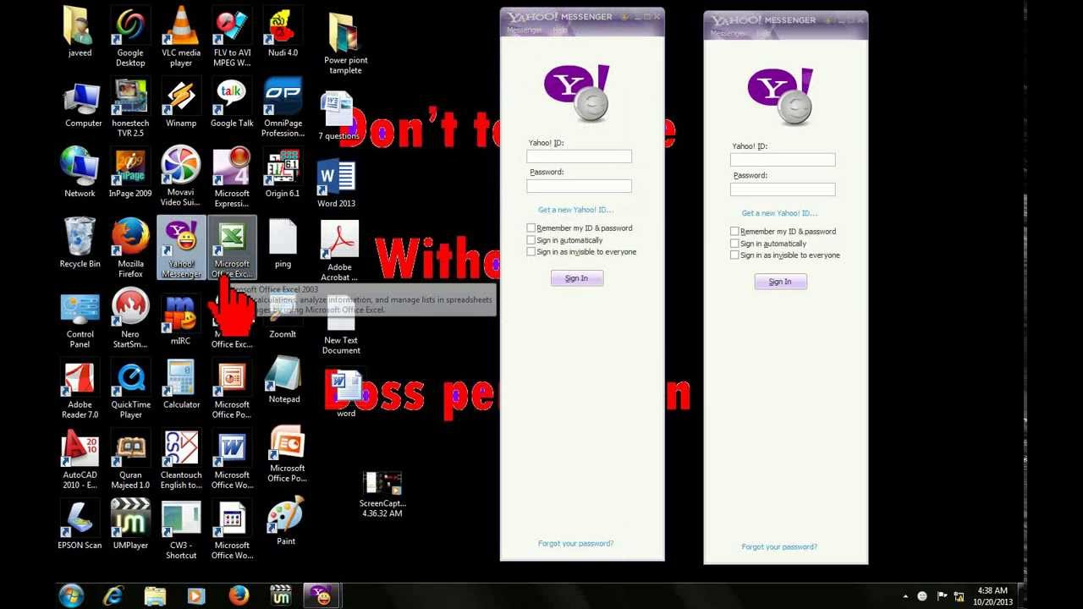The width and height of the screenshot is (1083, 609).
Task: Open Help menu in right Yahoo window
Action: coord(763,34)
